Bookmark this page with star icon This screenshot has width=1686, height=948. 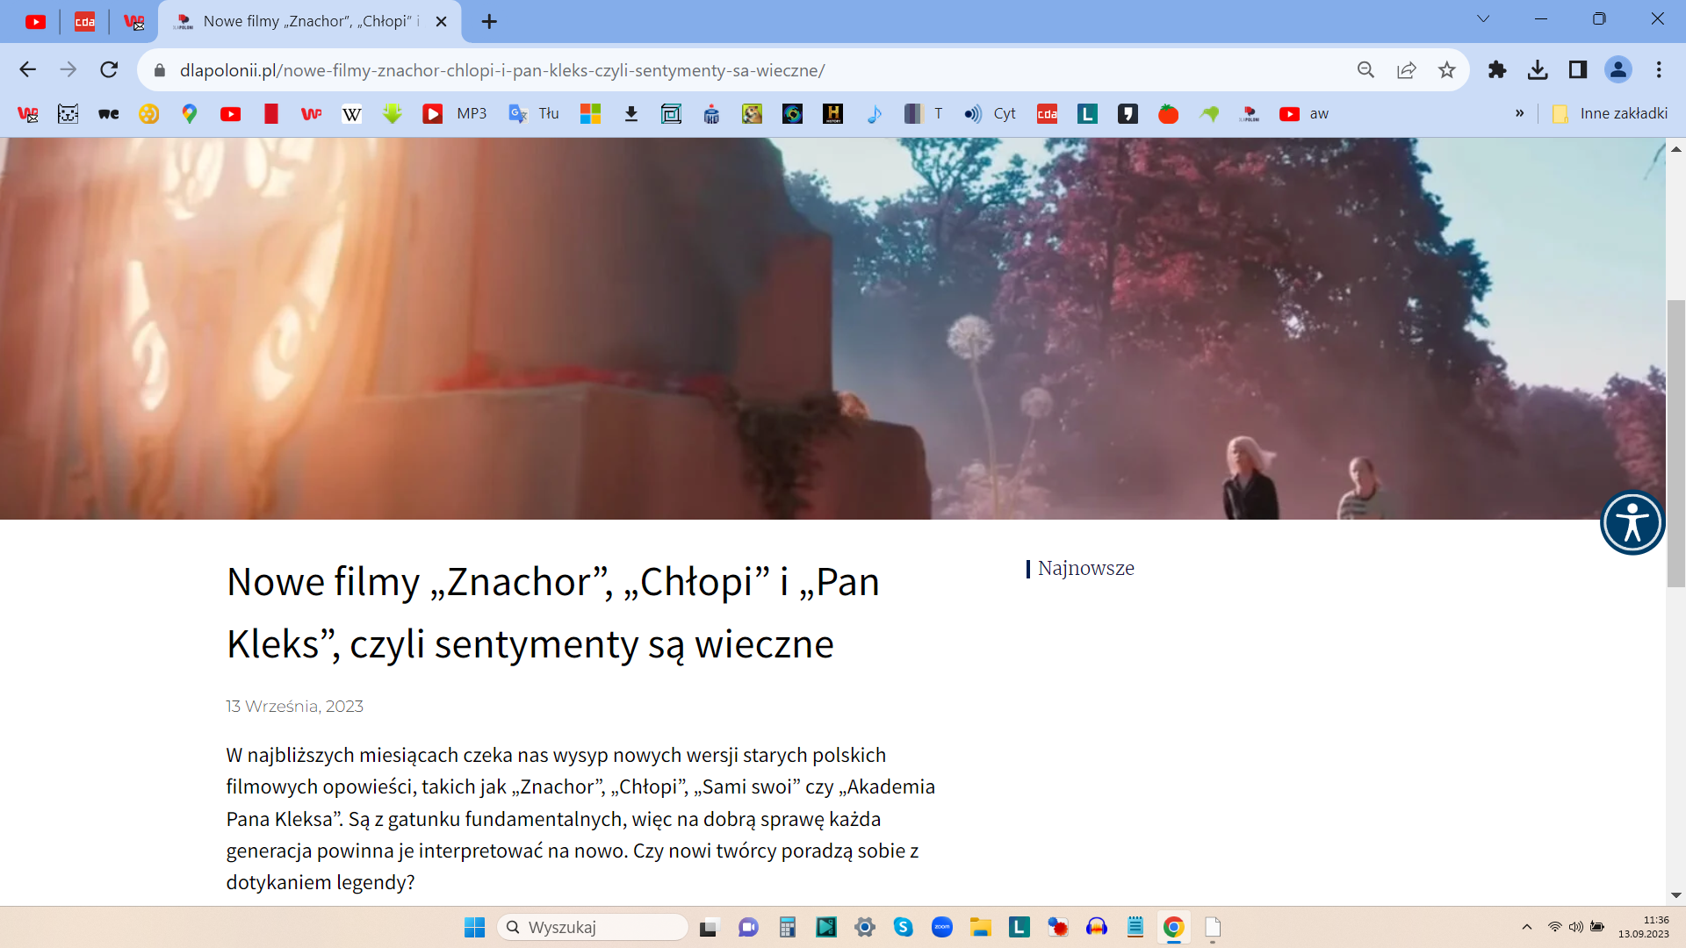(1446, 70)
